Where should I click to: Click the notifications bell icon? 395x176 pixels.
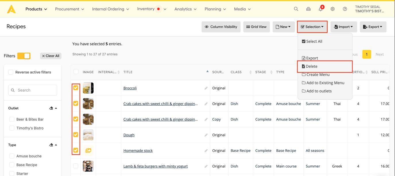click(x=320, y=9)
